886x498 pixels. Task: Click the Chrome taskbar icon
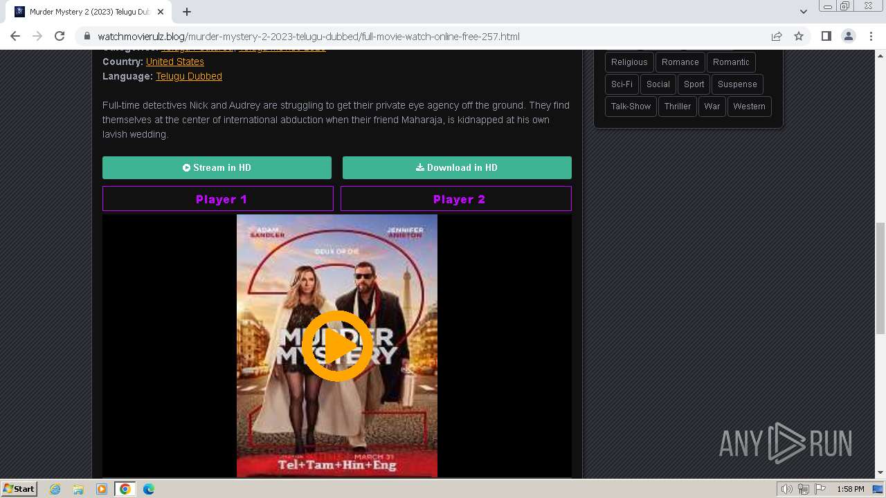point(125,489)
